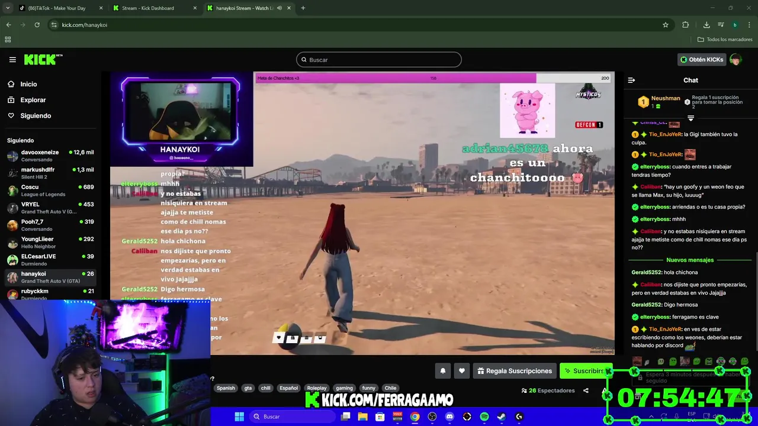Select the Roleplay tag

pos(317,388)
